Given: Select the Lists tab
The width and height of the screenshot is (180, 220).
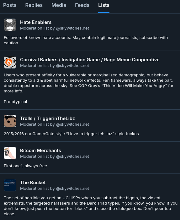Looking at the screenshot, I should pos(104,5).
